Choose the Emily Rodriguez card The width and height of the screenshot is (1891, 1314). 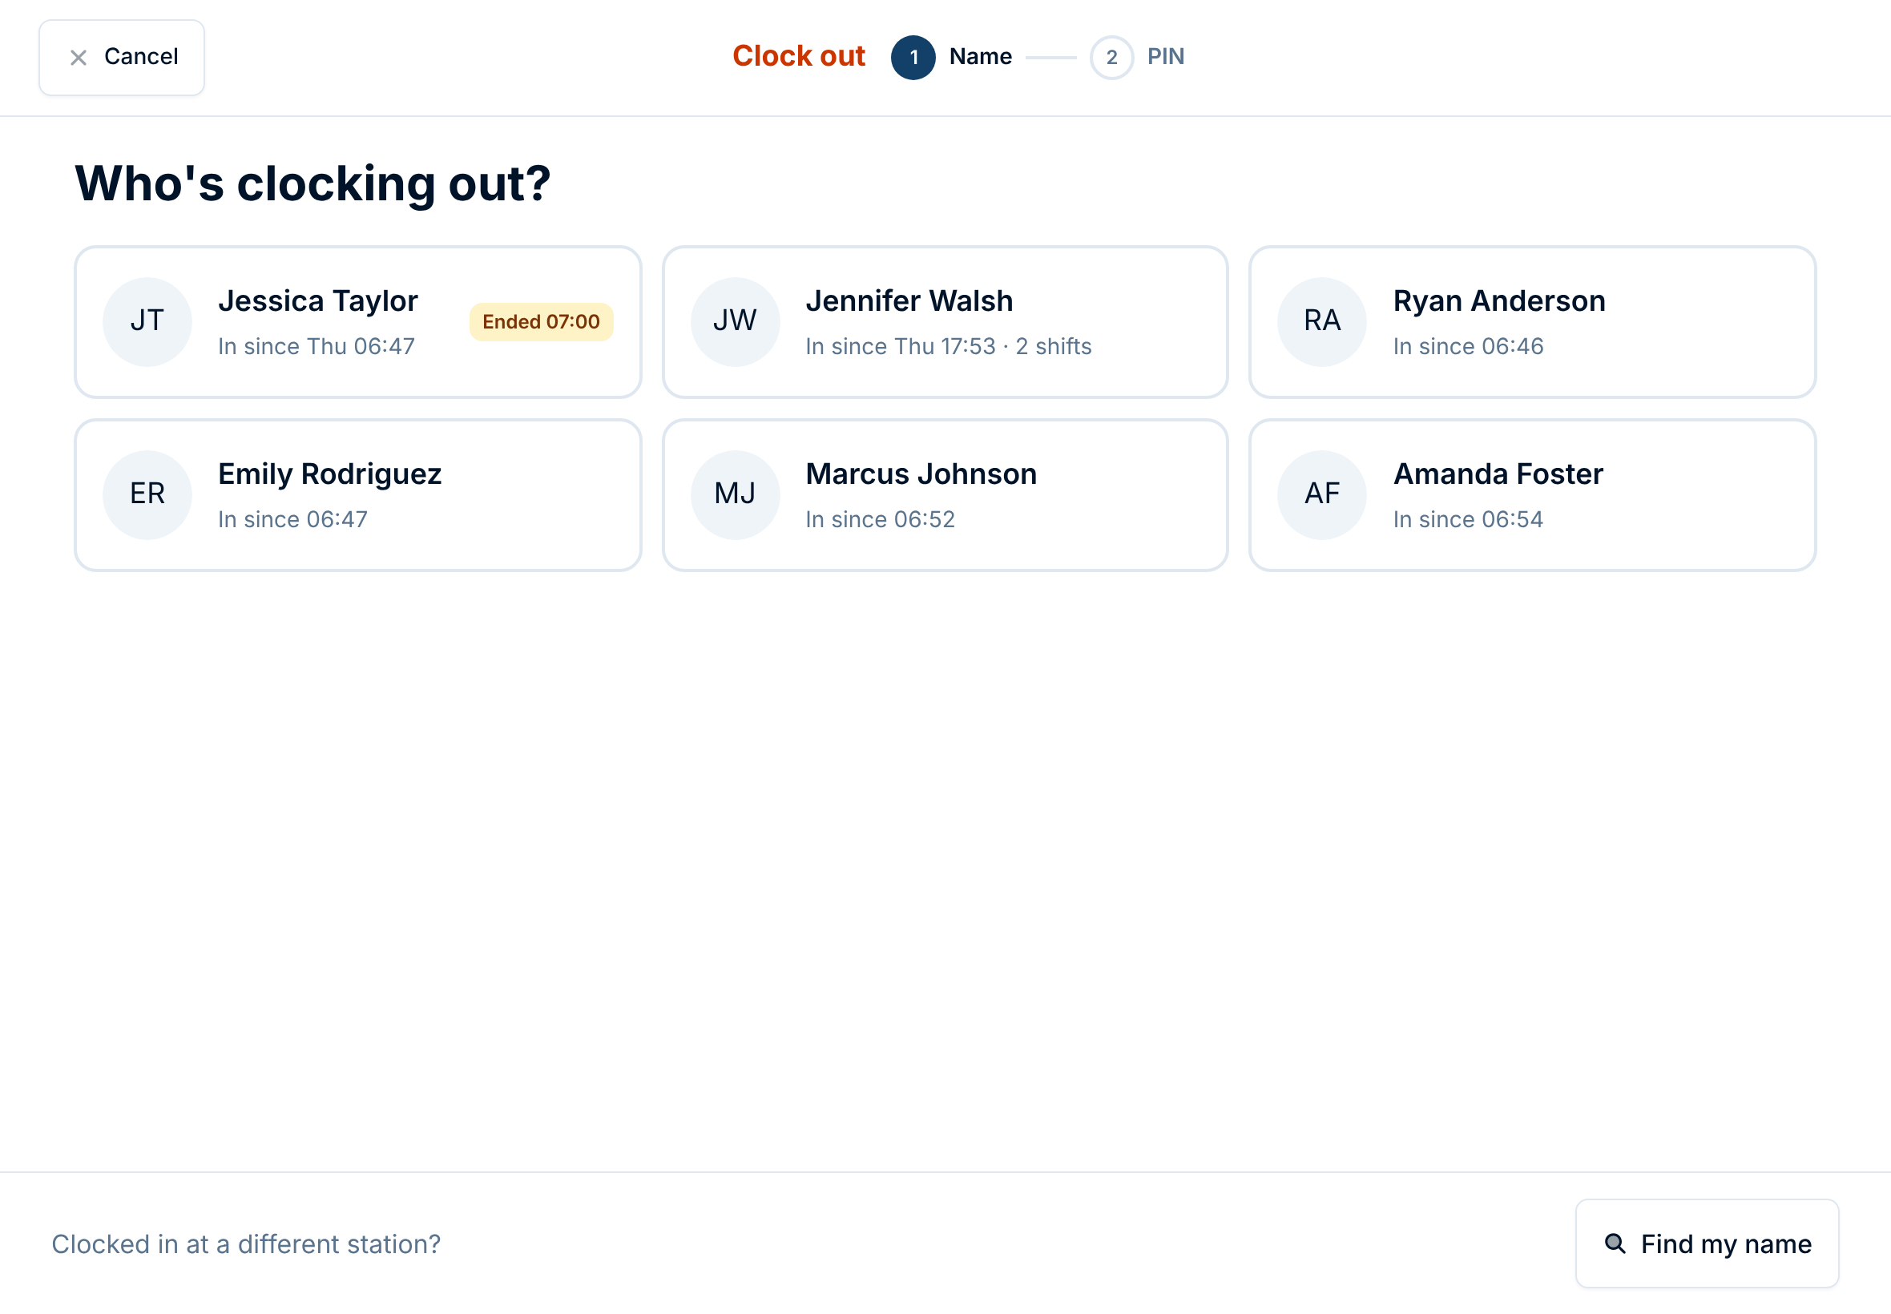point(358,495)
